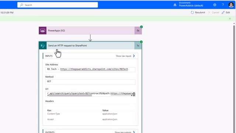Open the settings gear icon
Screen dimensions: 236x133
[215, 5]
